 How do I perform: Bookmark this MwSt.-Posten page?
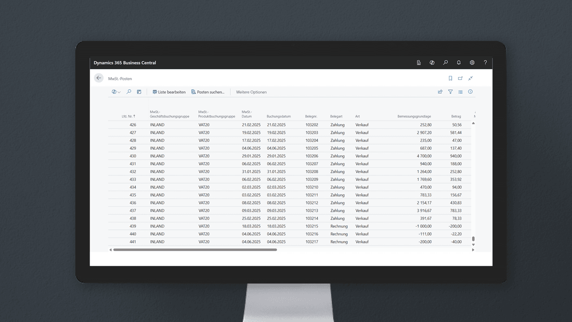[450, 79]
